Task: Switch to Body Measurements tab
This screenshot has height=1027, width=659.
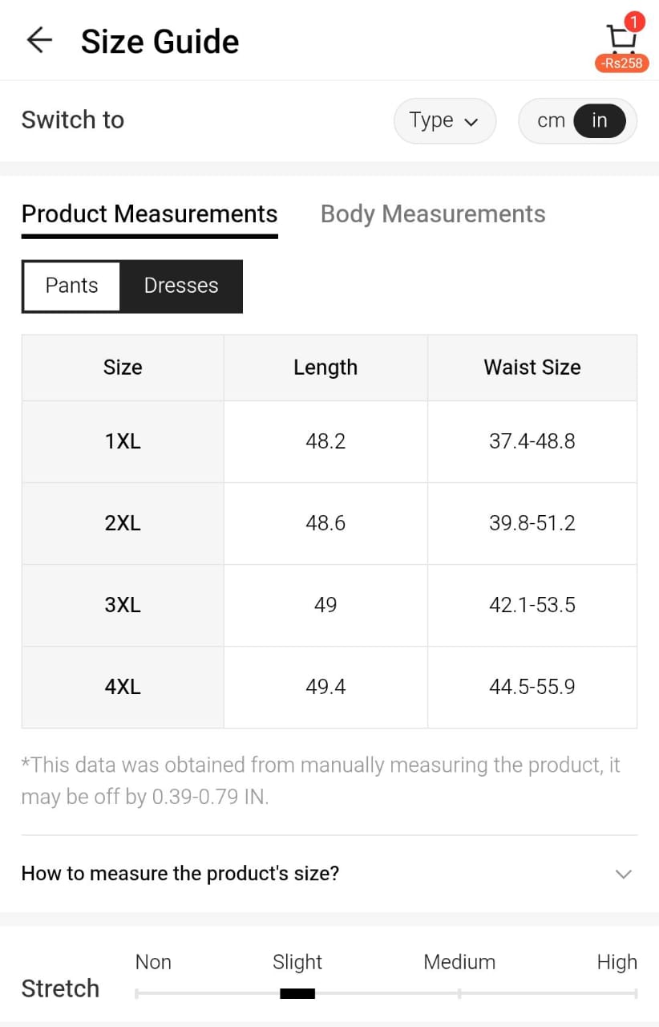Action: point(433,213)
